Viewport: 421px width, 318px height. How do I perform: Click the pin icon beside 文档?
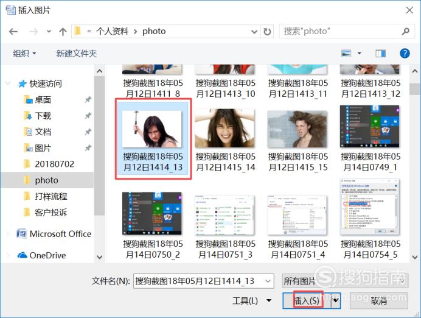tap(88, 132)
